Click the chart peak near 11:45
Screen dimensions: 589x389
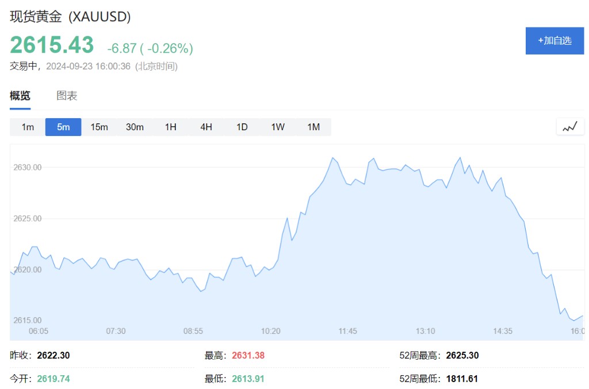coord(332,158)
